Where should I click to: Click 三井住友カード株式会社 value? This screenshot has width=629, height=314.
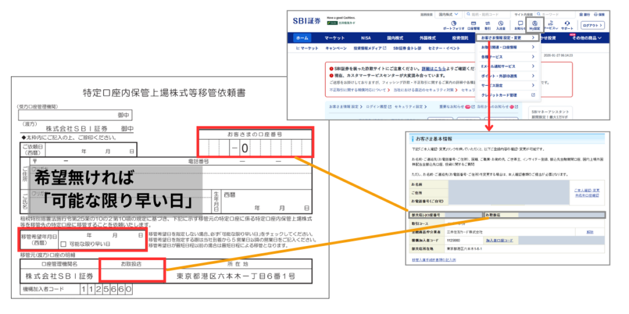click(464, 232)
